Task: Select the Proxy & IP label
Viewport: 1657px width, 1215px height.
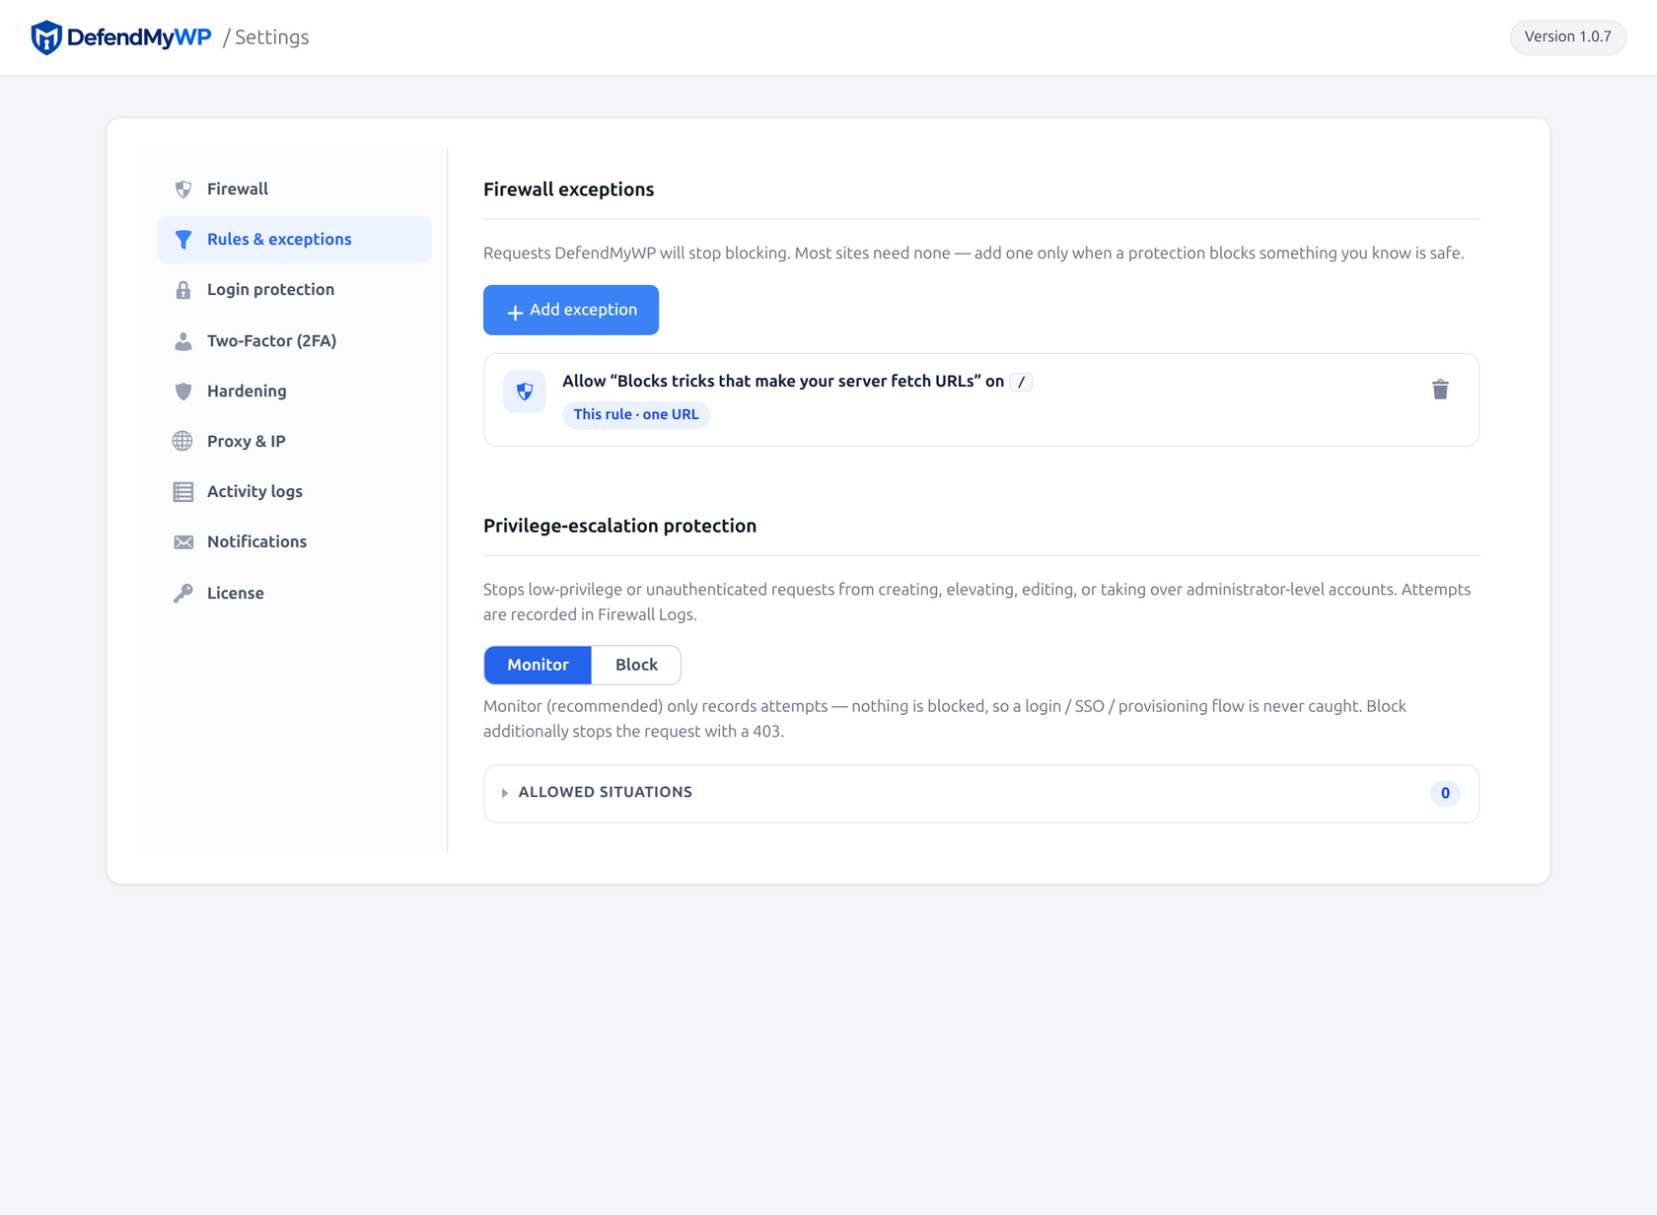Action: click(x=247, y=442)
